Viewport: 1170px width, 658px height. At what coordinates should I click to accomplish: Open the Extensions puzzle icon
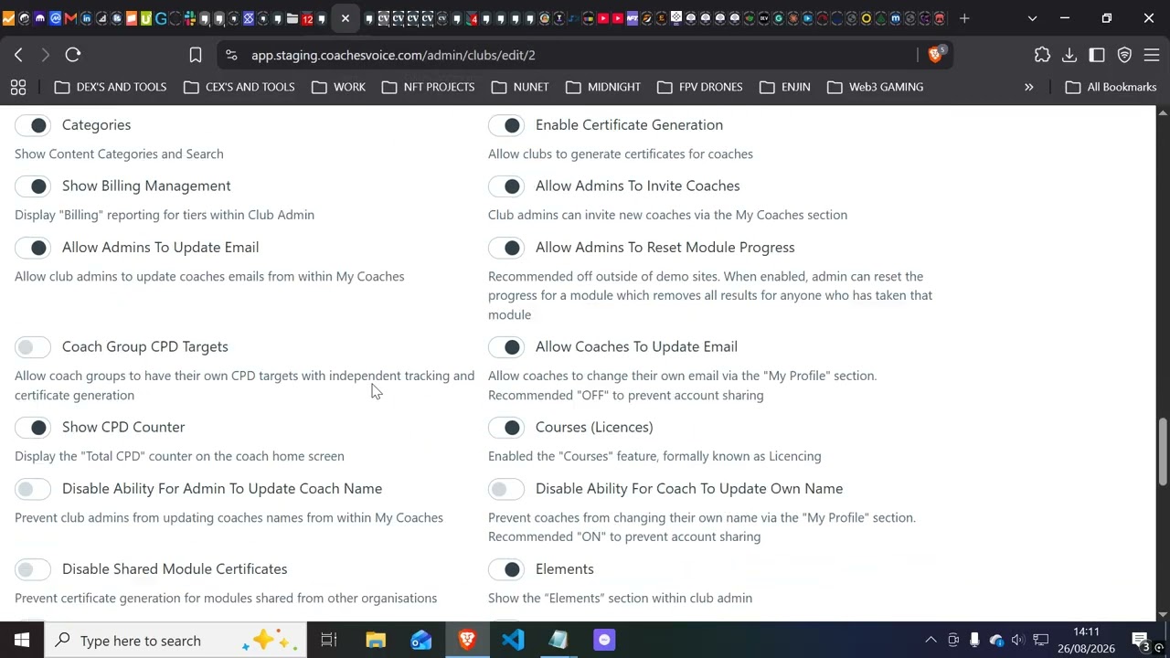click(x=1042, y=55)
